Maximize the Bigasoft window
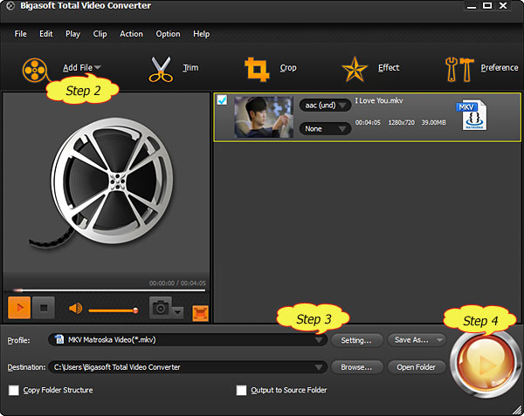Image resolution: width=524 pixels, height=416 pixels. pyautogui.click(x=487, y=6)
